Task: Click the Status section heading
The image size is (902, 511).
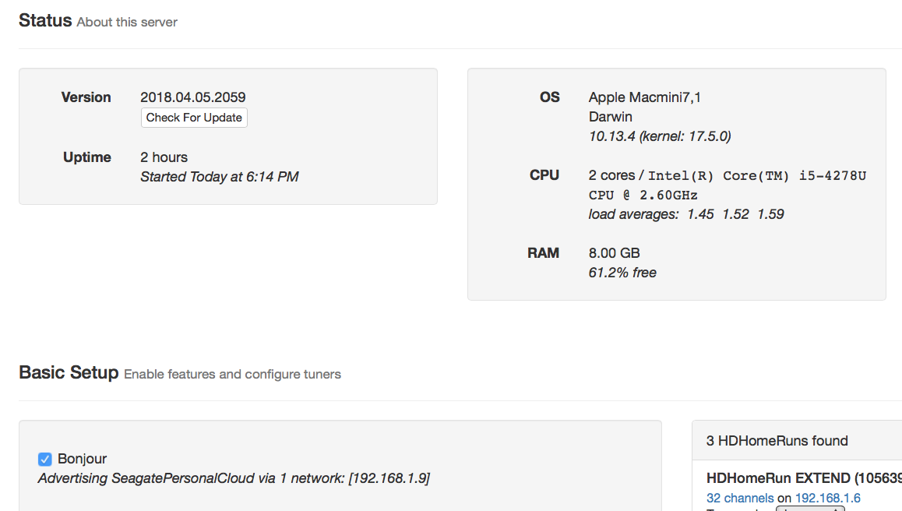Action: coord(45,21)
